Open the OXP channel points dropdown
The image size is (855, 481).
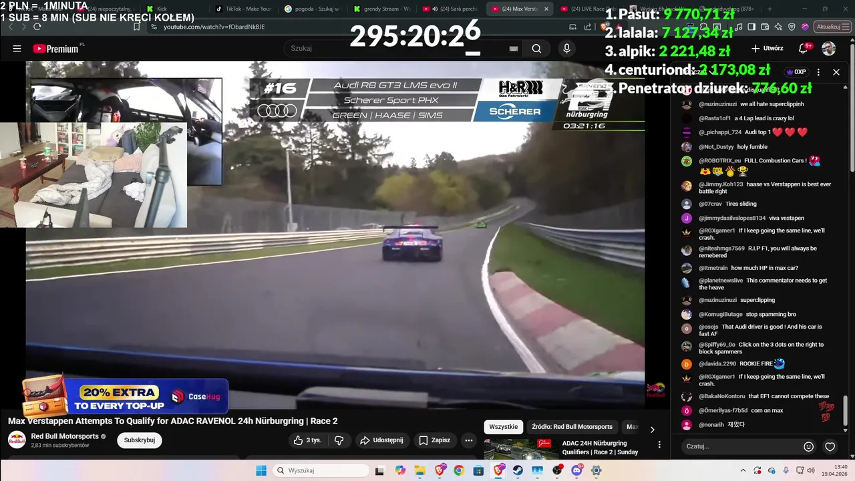pyautogui.click(x=797, y=72)
